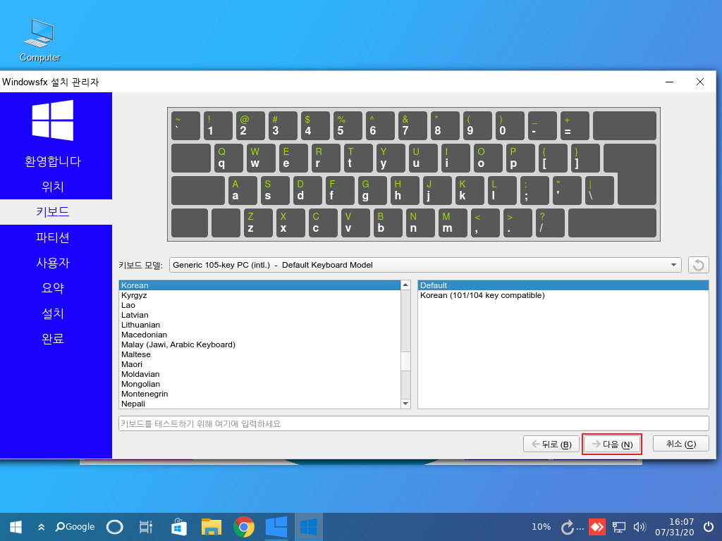722x541 pixels.
Task: Select Maltese in the layout list
Action: coord(259,355)
